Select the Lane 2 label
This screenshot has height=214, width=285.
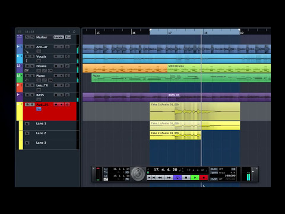(41, 133)
